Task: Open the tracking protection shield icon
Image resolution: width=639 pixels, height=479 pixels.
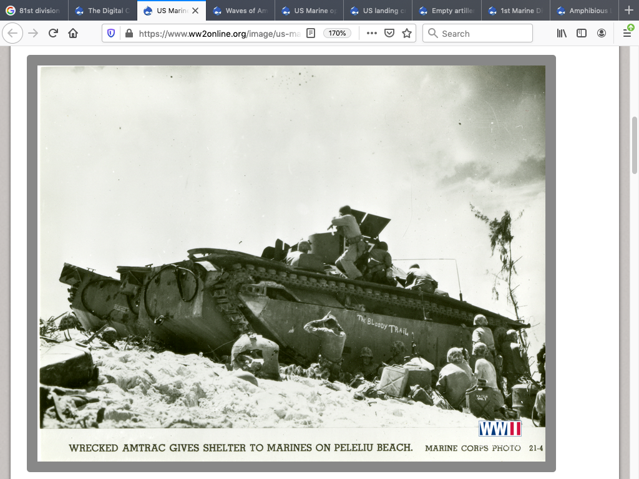Action: click(x=112, y=33)
